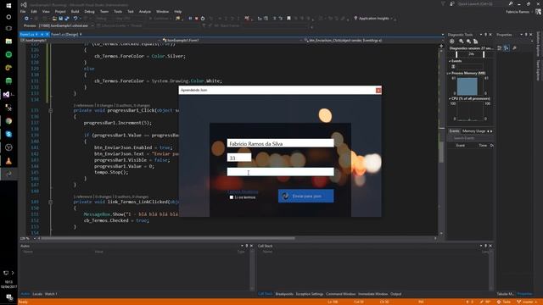
Task: Click the empty third text field
Action: pos(281,172)
